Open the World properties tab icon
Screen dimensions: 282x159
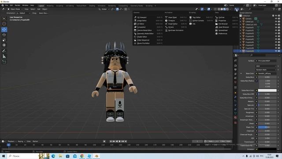click(x=235, y=82)
